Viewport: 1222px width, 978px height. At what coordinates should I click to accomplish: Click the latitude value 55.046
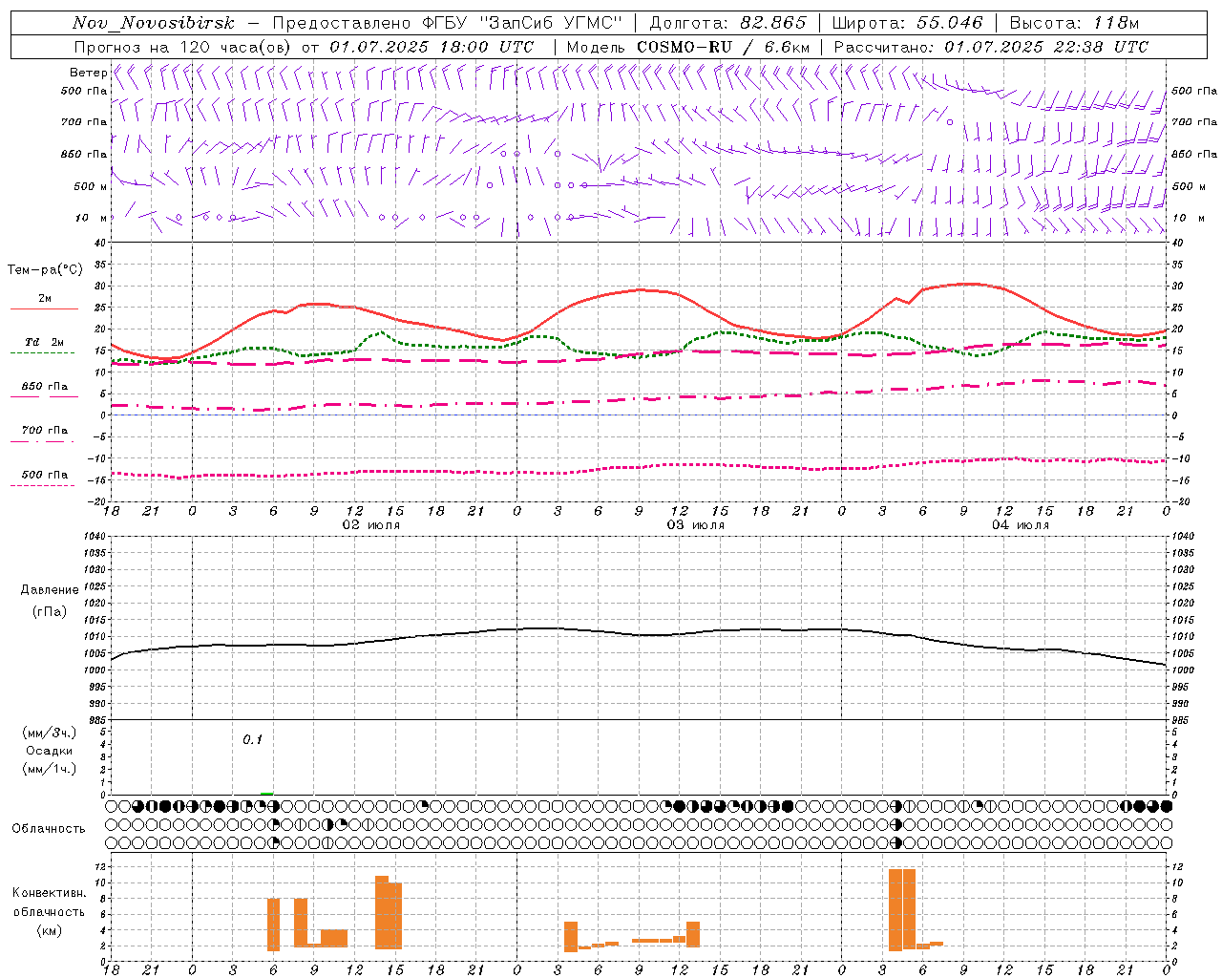950,23
